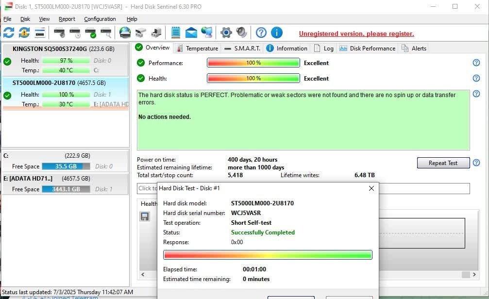Click the two stacked drives toolbar icon
Screen dimensions: 489x299
[141, 33]
